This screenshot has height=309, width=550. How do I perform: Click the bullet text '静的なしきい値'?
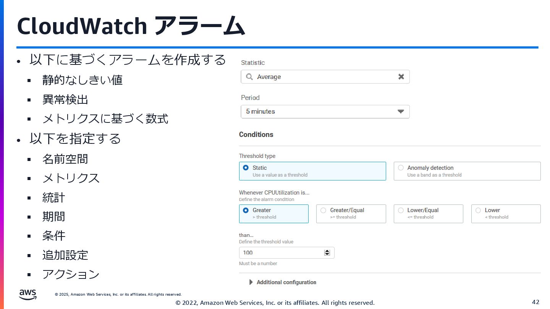point(82,80)
